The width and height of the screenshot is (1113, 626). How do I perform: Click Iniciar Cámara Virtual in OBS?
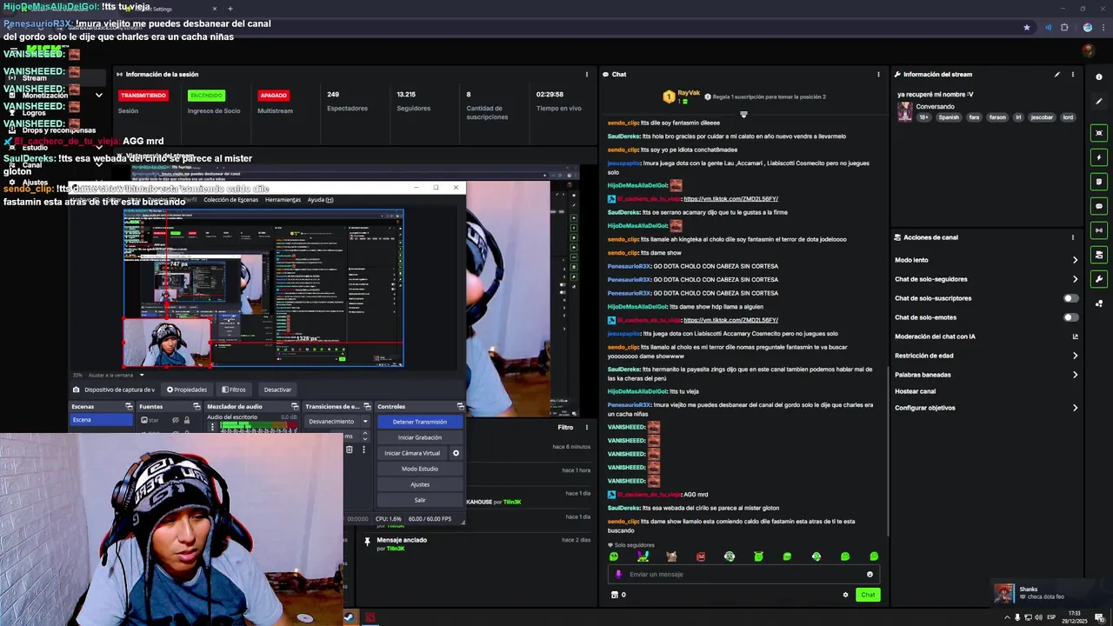pos(412,453)
